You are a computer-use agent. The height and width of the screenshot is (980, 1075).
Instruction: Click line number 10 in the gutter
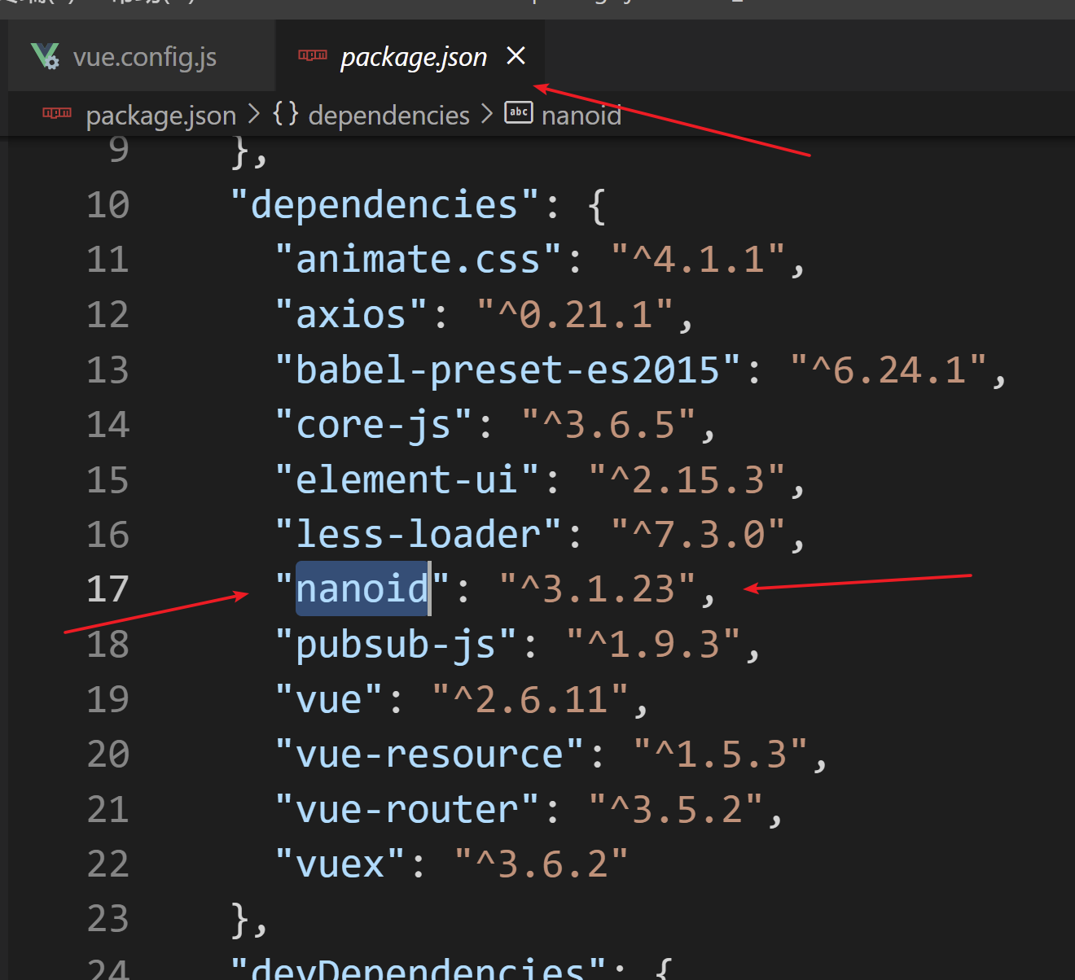[x=108, y=204]
